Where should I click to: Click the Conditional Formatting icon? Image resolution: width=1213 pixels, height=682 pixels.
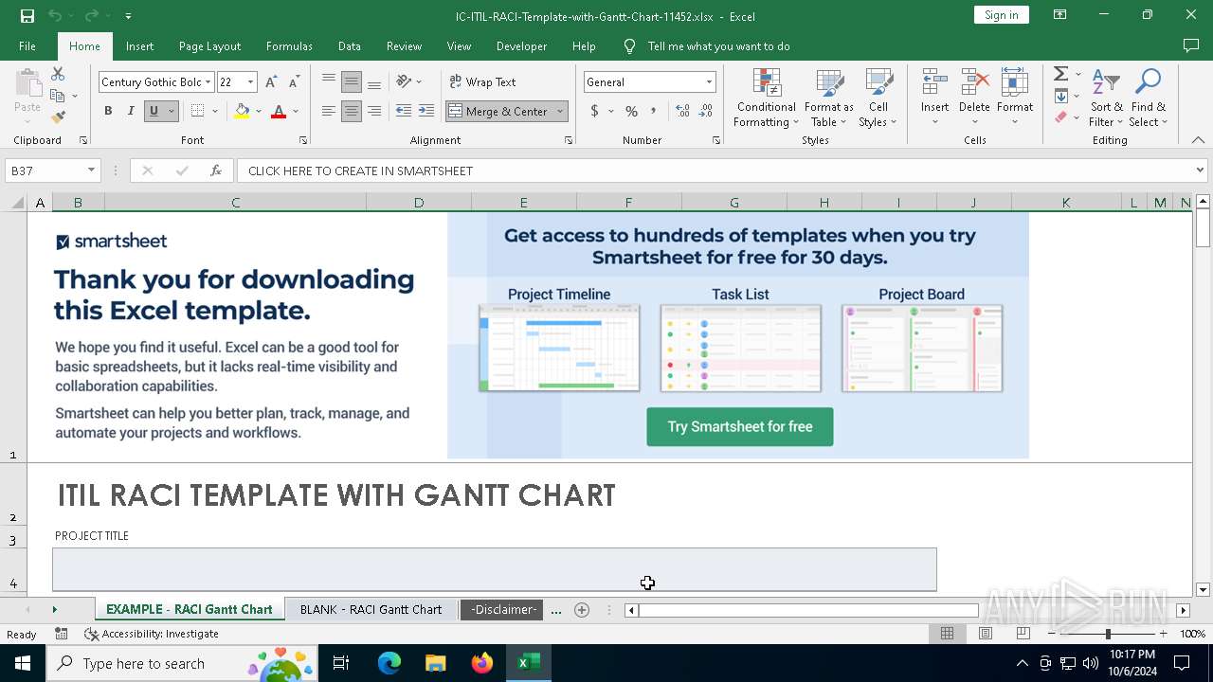[x=766, y=98]
